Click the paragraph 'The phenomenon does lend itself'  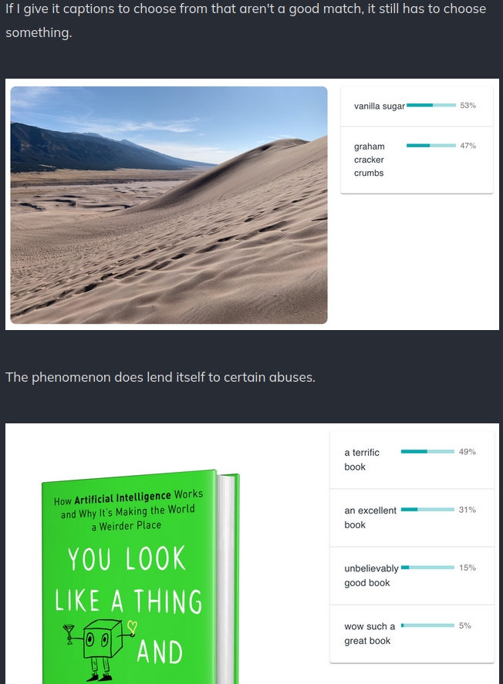pyautogui.click(x=160, y=377)
